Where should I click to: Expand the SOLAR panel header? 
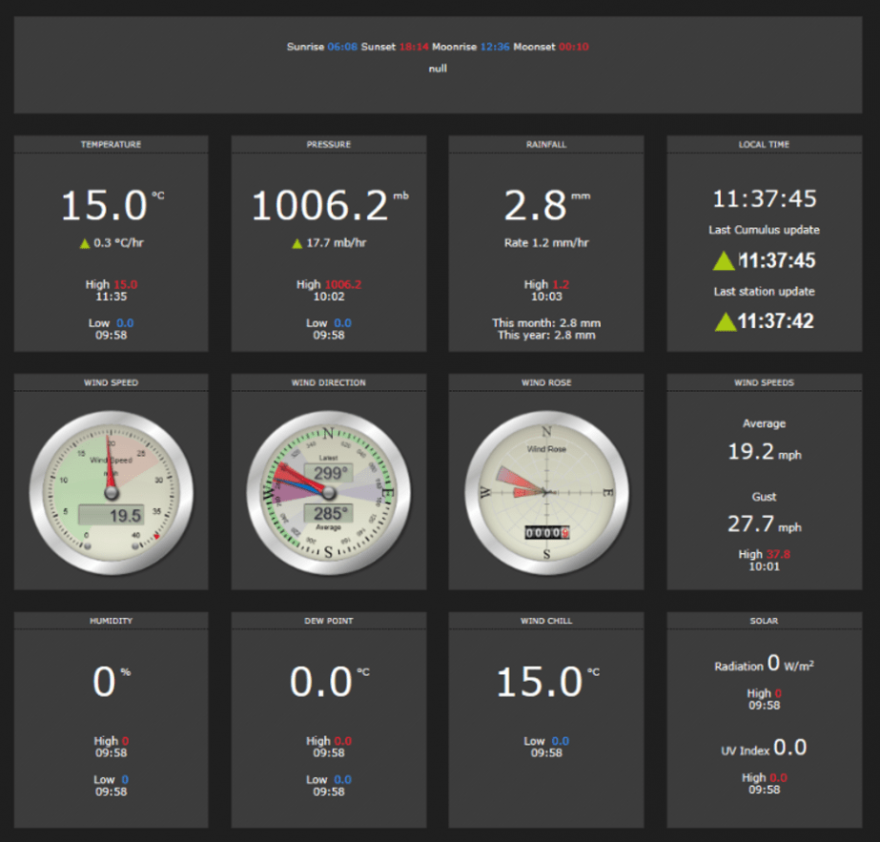(x=763, y=621)
